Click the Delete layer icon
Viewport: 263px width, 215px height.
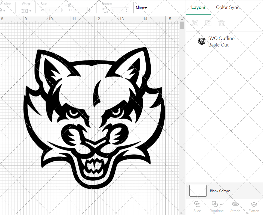point(221,23)
